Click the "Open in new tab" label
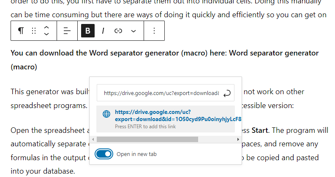 [x=136, y=154]
